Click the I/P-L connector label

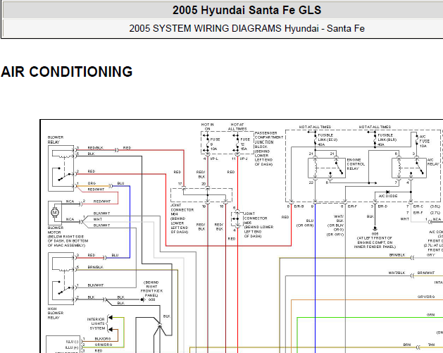[x=214, y=159]
